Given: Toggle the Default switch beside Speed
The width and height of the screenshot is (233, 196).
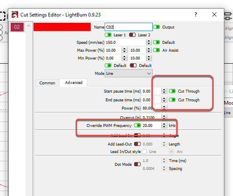Looking at the screenshot, I should click(156, 42).
